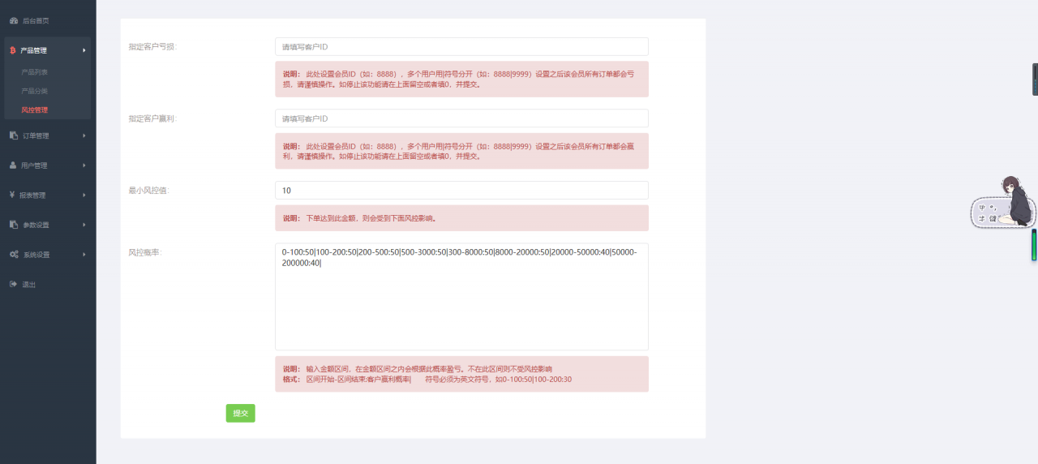Focus the 指定客户赢利 customer ID field
This screenshot has height=464, width=1038.
tap(461, 118)
